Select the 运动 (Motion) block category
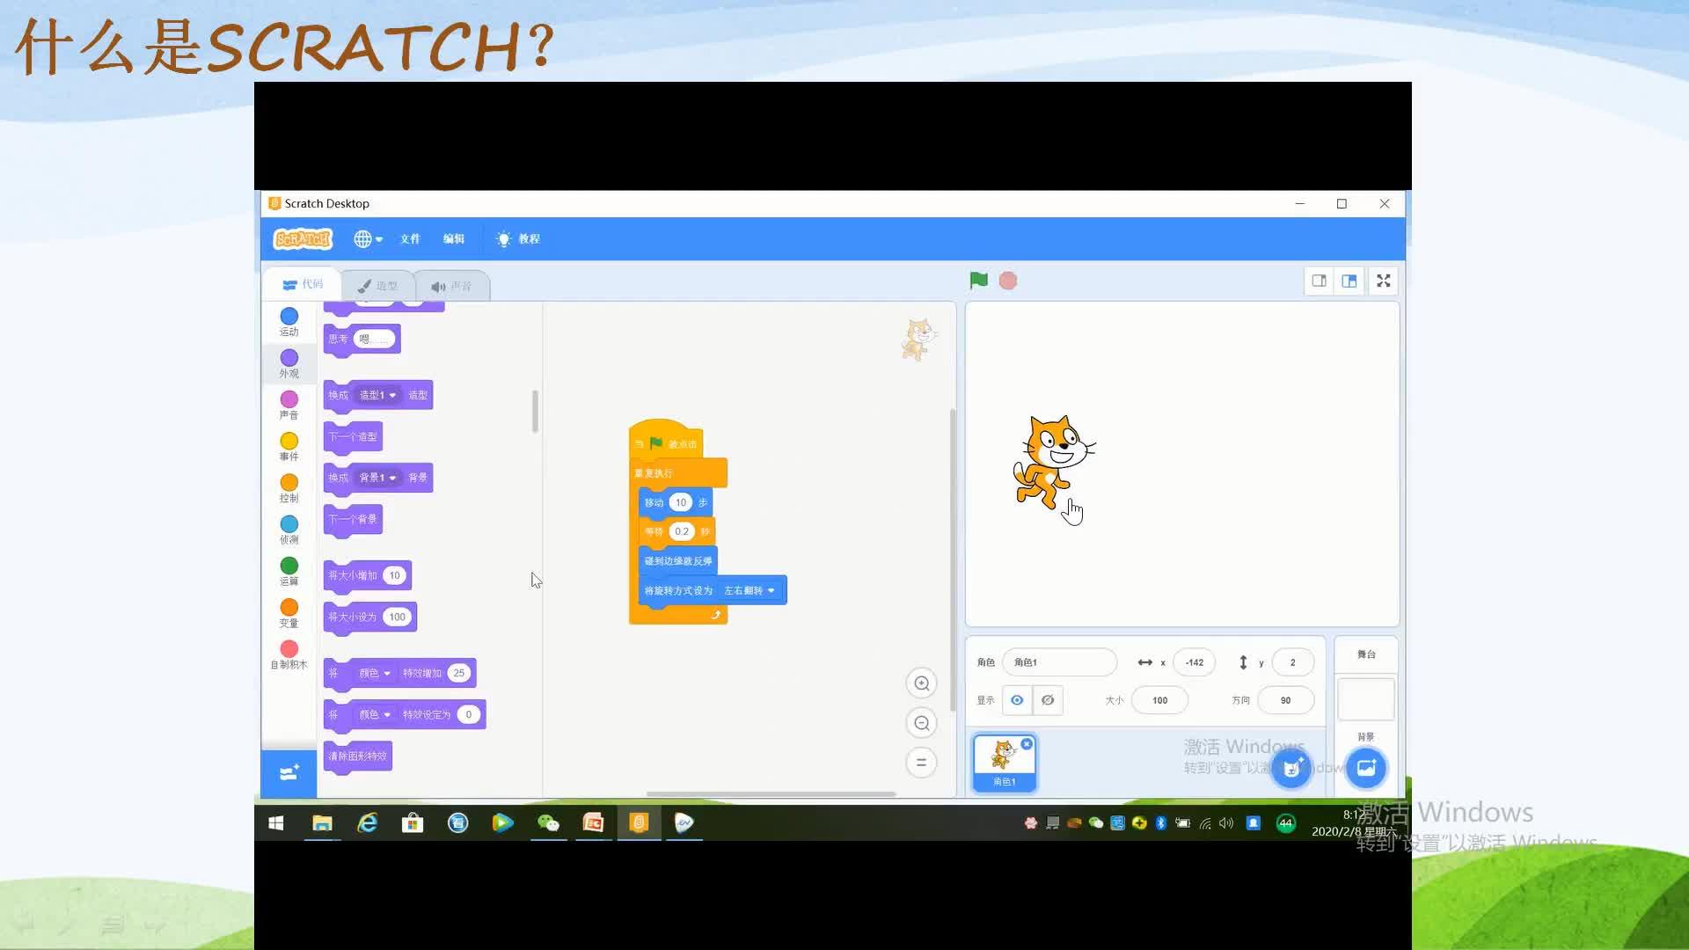Image resolution: width=1689 pixels, height=950 pixels. click(289, 322)
